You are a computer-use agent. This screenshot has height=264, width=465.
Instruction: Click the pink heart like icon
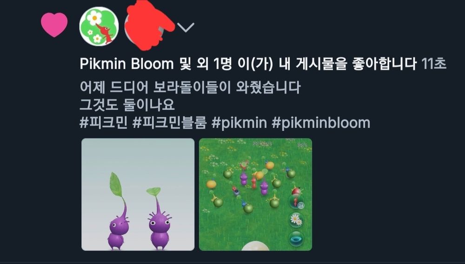[54, 25]
